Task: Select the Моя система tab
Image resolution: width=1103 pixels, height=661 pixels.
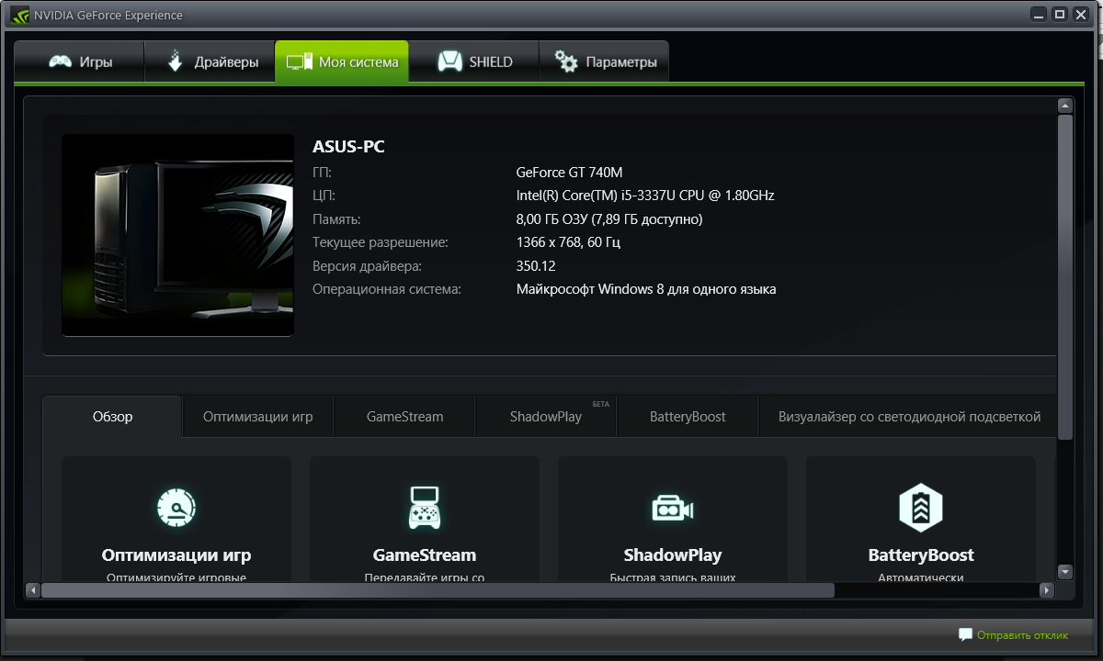Action: coord(342,62)
